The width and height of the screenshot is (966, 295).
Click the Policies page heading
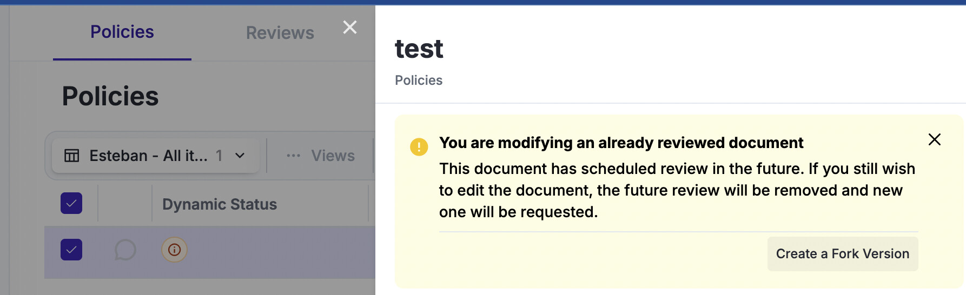[110, 97]
